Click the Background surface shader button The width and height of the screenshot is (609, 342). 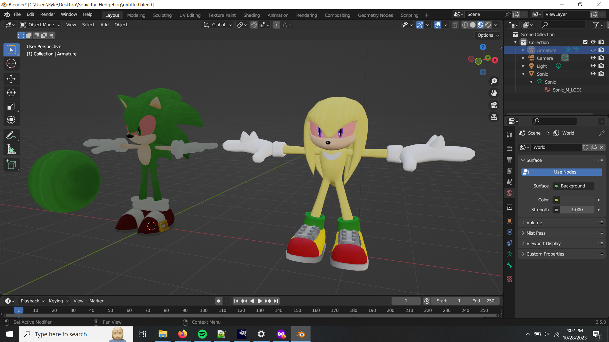tap(573, 186)
